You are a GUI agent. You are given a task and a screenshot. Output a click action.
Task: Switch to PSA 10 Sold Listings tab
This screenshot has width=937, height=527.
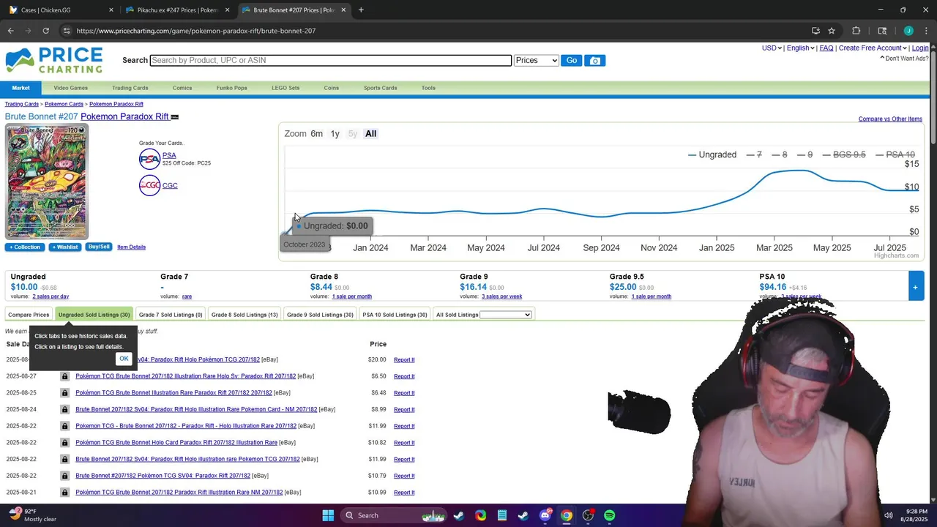tap(395, 315)
